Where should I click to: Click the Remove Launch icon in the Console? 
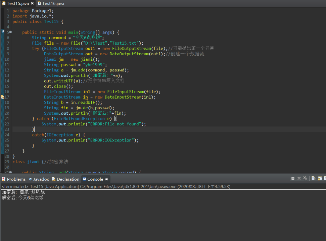299,179
